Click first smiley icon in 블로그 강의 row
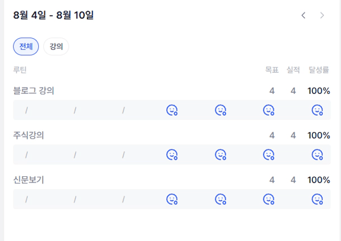This screenshot has height=241, width=341. (172, 110)
